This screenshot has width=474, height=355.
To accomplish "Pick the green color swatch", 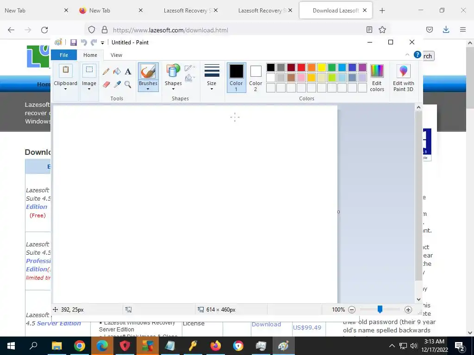I will click(332, 67).
